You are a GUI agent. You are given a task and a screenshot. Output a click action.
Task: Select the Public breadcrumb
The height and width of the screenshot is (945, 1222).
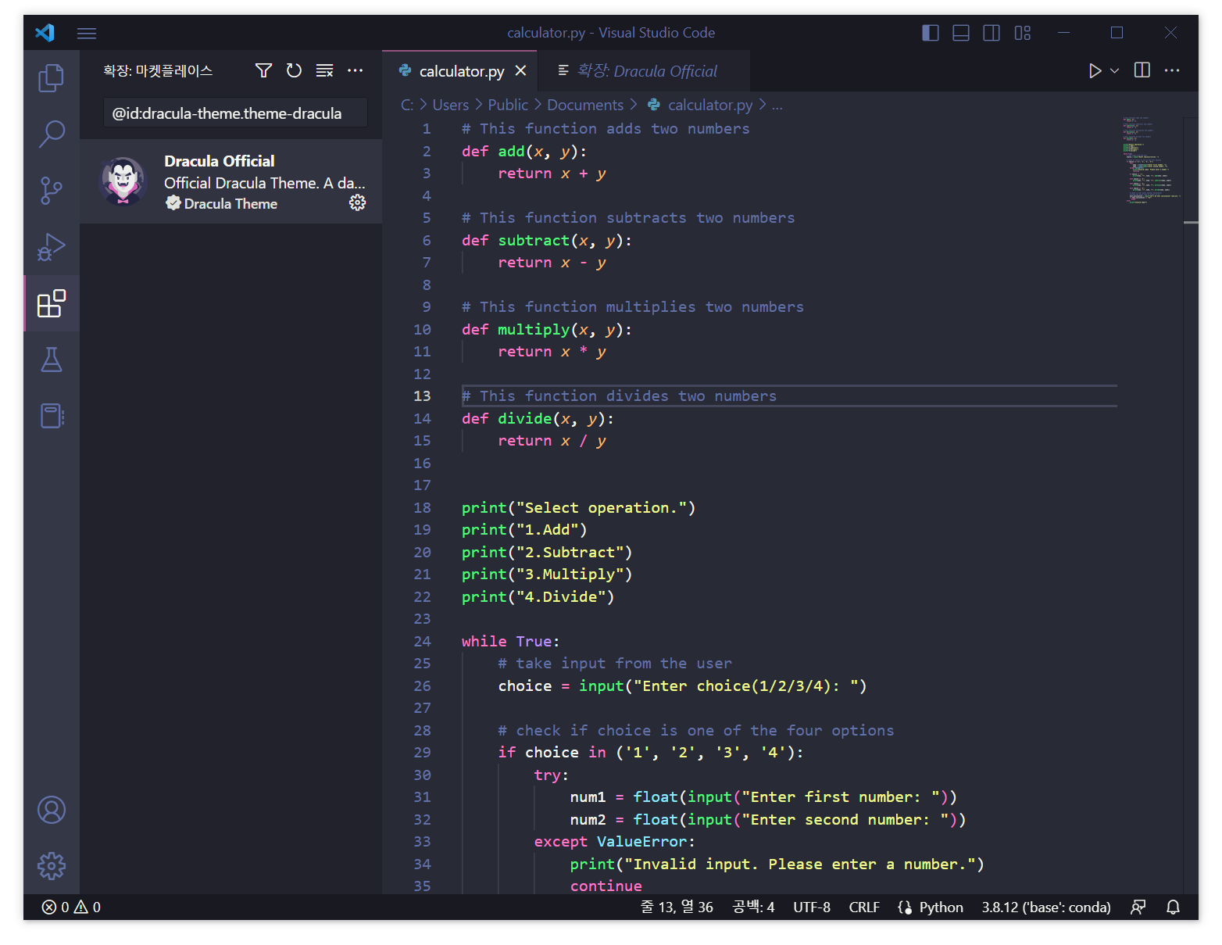[508, 105]
